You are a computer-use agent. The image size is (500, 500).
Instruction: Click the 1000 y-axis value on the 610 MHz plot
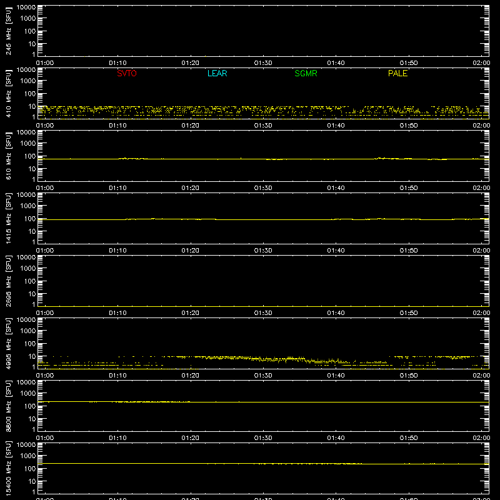[x=28, y=144]
